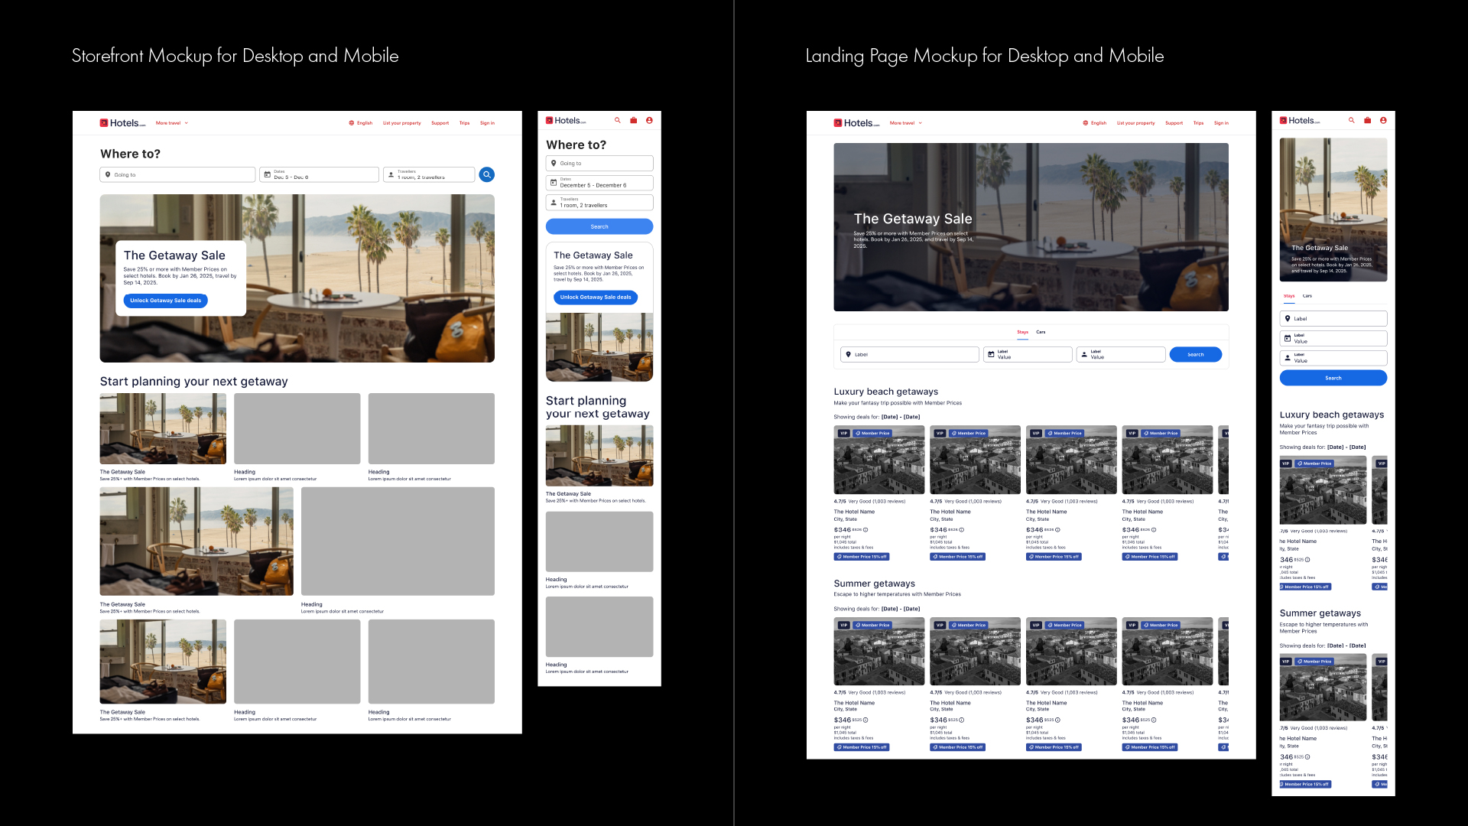Click the Hotels.com logo in desktop header
Screen dimensions: 1468x826
pos(121,122)
